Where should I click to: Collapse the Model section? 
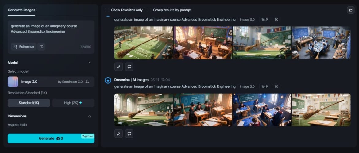90,63
